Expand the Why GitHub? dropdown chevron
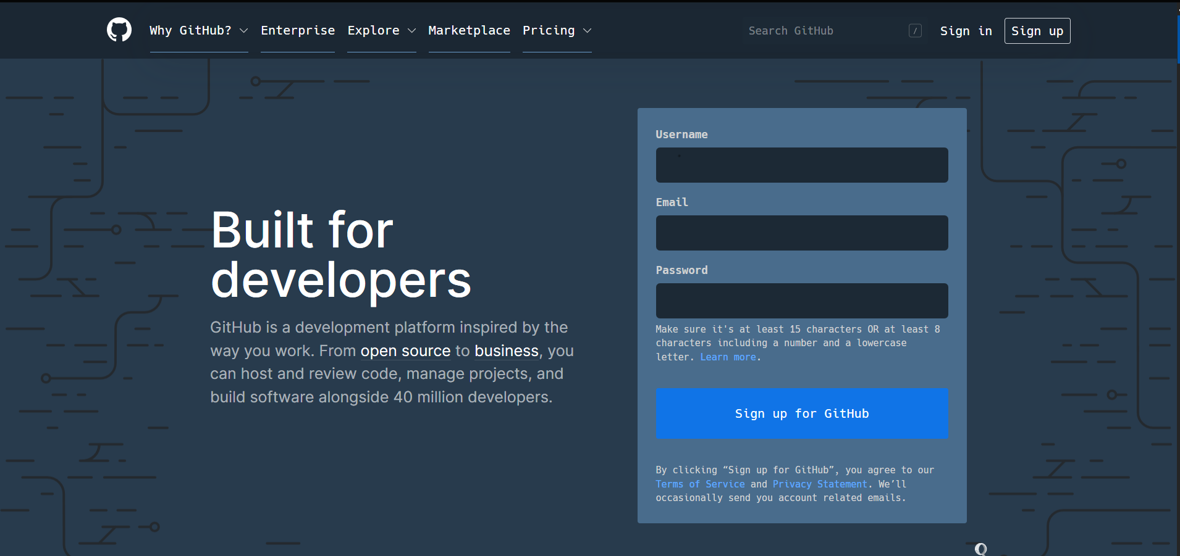Screen dimensions: 1180x556 243,31
